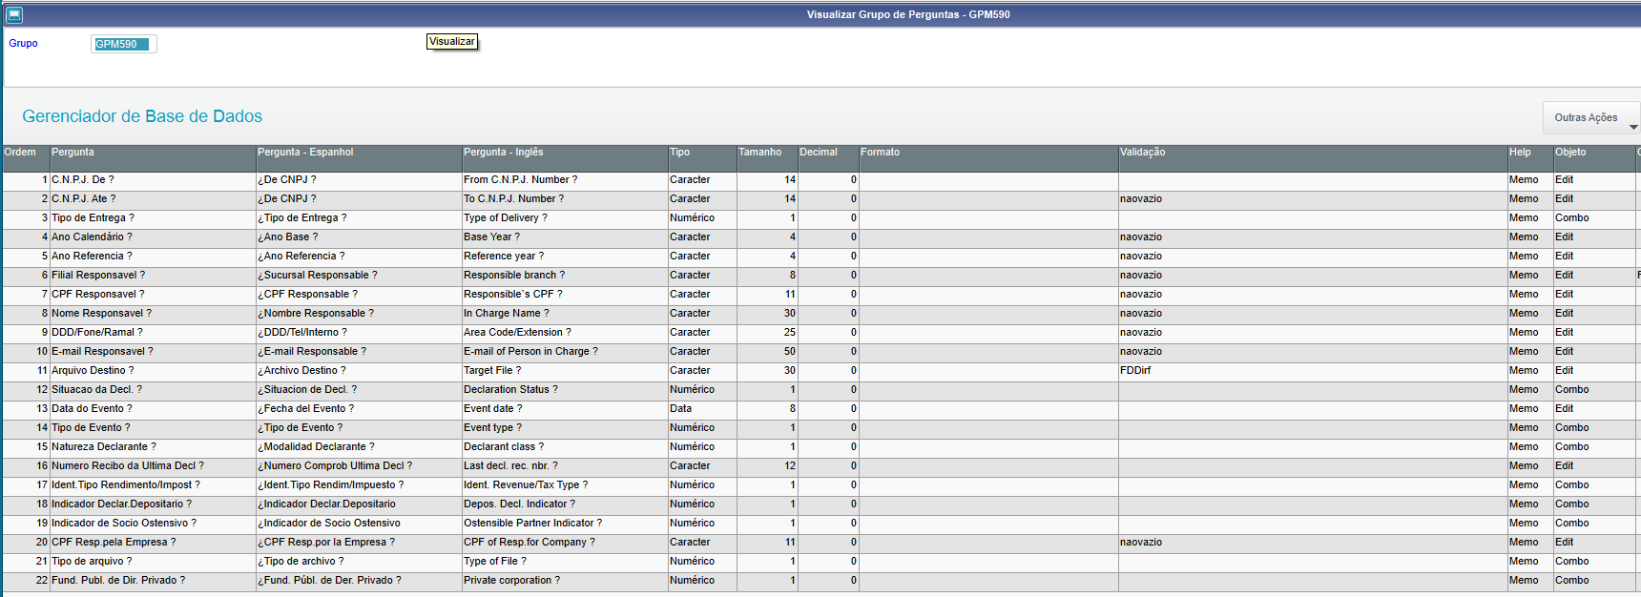Click cell 'Area Code/Extension ?'
The width and height of the screenshot is (1641, 597).
coord(565,333)
